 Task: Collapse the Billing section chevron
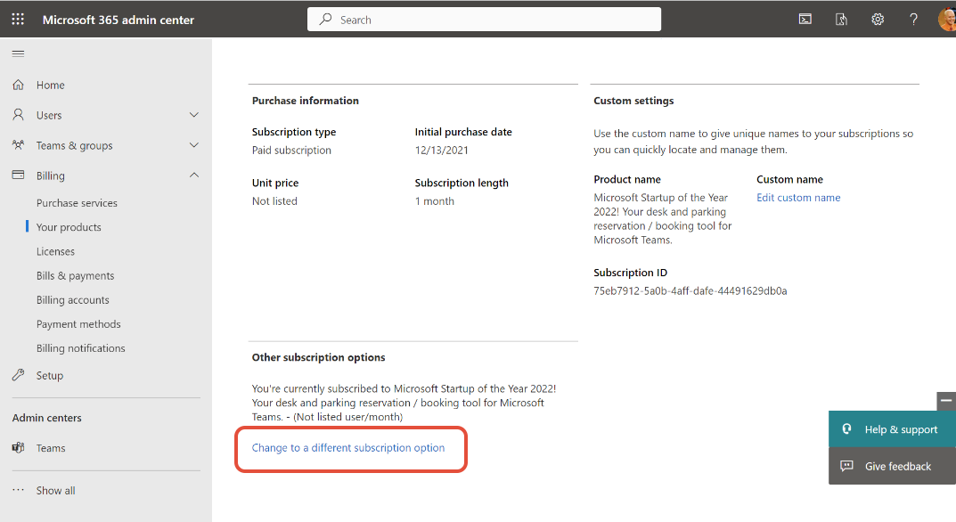pyautogui.click(x=194, y=175)
